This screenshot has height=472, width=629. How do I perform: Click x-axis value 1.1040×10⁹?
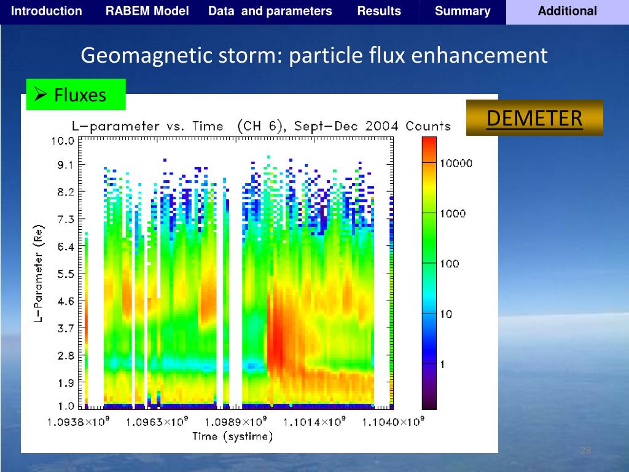point(393,422)
